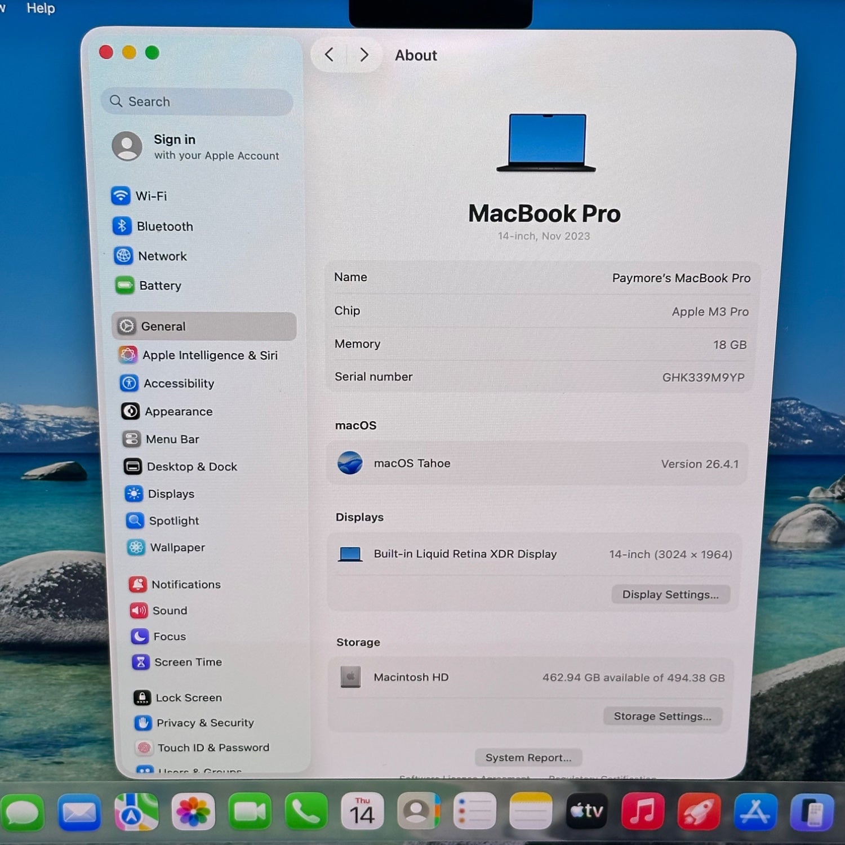Click the Display Settings button
Viewport: 845px width, 845px height.
(x=670, y=594)
